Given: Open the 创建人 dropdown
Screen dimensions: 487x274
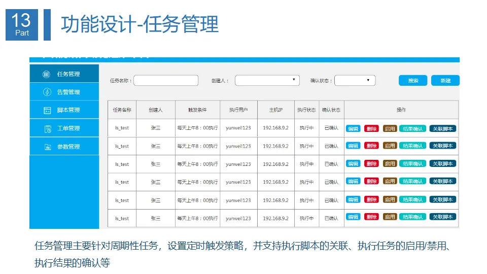Looking at the screenshot, I should pos(267,81).
